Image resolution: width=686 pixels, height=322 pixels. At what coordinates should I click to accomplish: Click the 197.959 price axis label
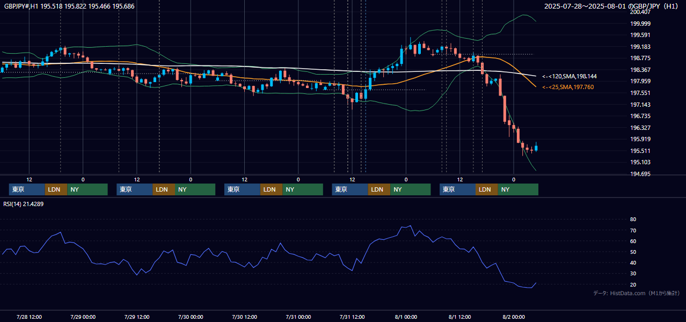[640, 82]
